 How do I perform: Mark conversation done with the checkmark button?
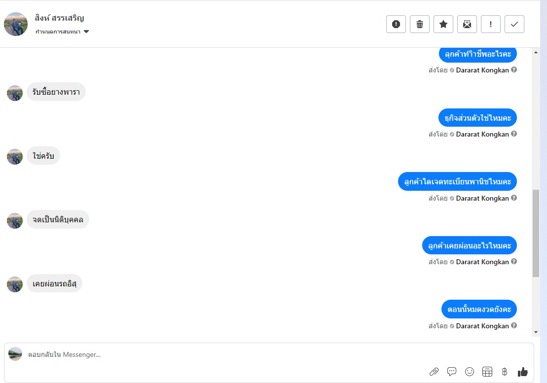coord(514,24)
